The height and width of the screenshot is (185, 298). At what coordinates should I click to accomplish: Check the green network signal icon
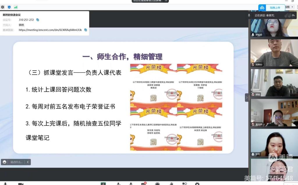click(x=16, y=7)
